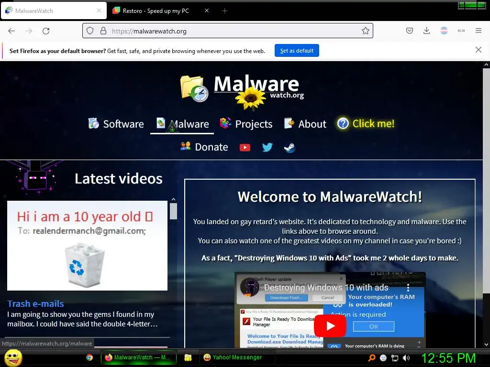Image resolution: width=490 pixels, height=367 pixels.
Task: Click the 'Latest videos' heading
Action: point(119,179)
